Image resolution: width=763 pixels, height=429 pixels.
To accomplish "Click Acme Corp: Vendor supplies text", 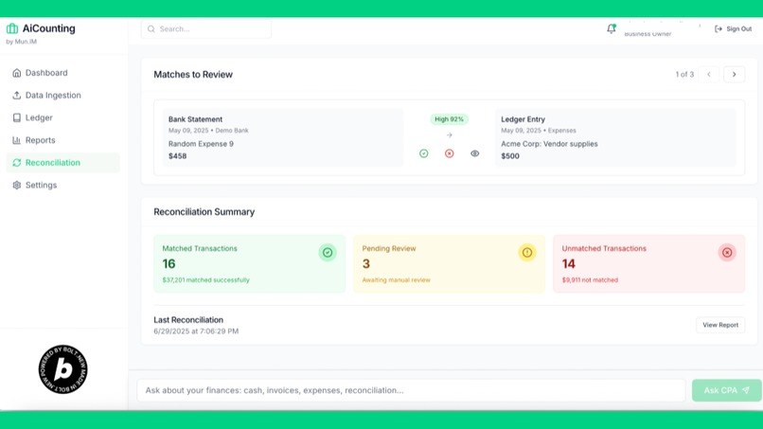I will click(549, 144).
